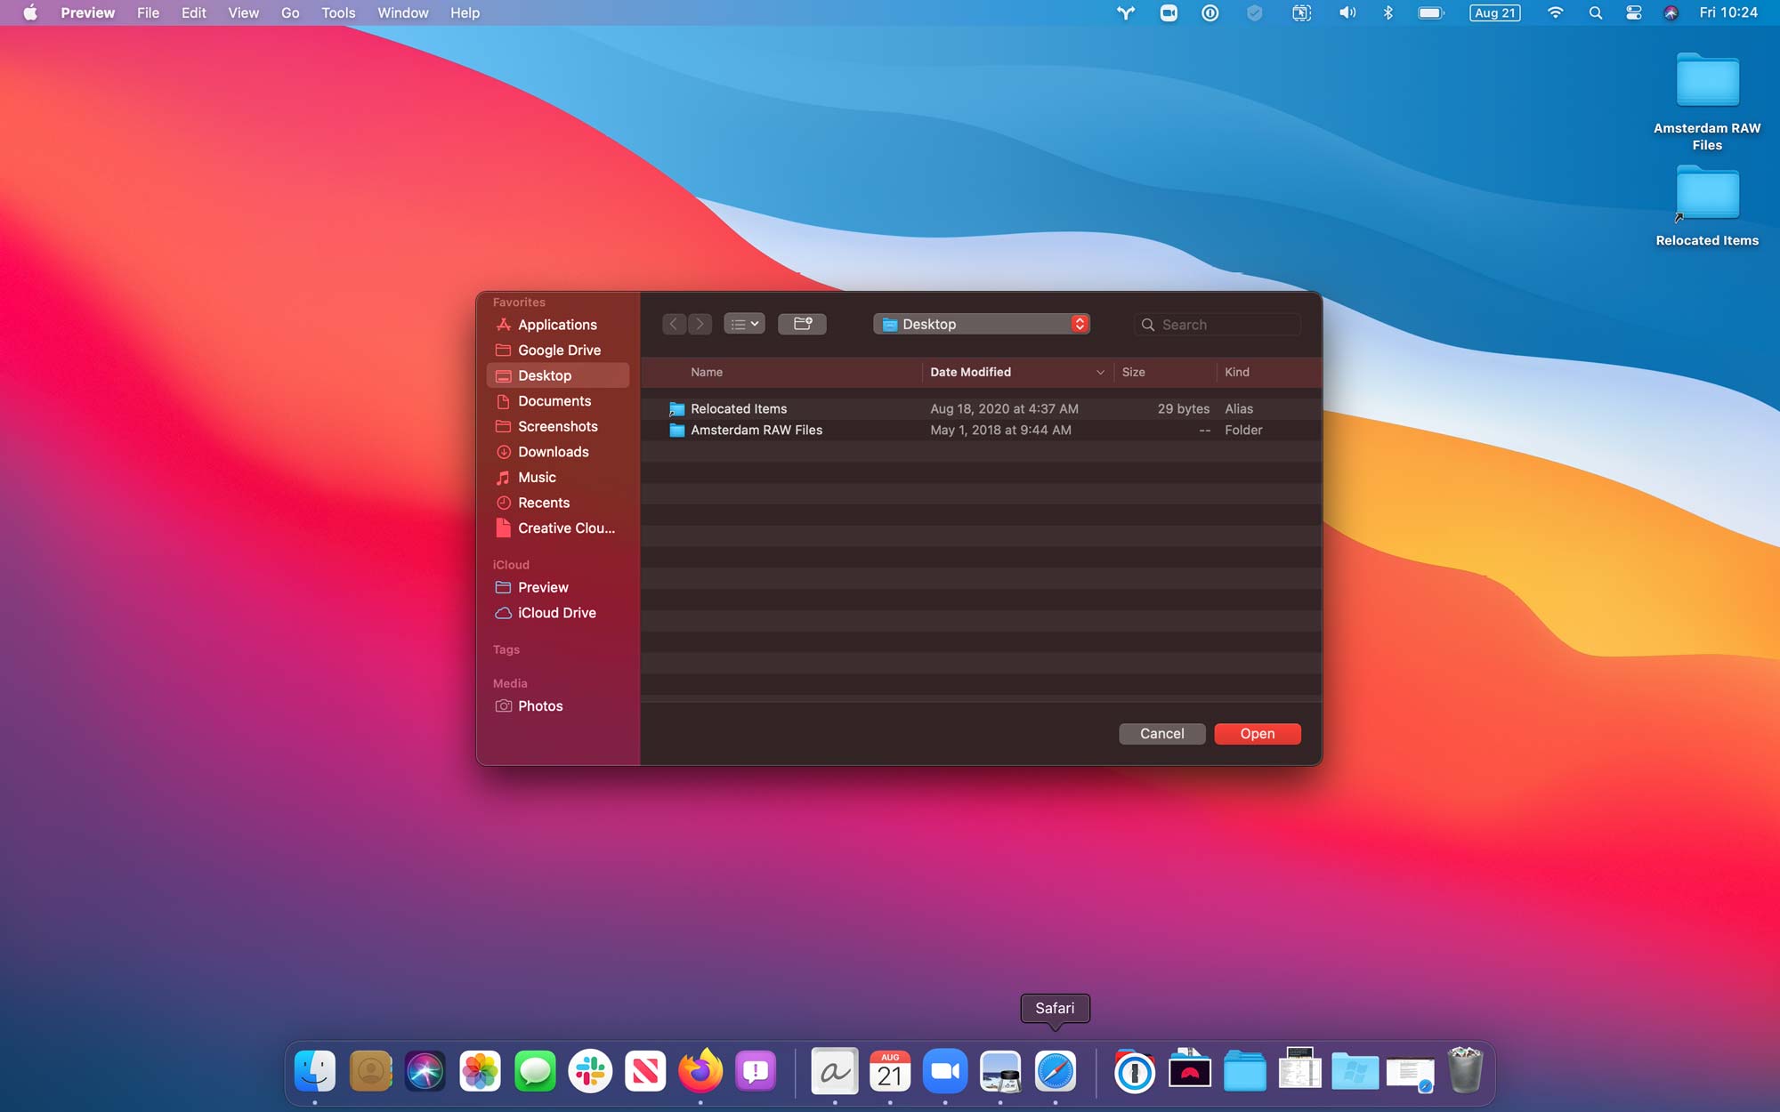Click the Cancel button to dismiss

tap(1161, 733)
